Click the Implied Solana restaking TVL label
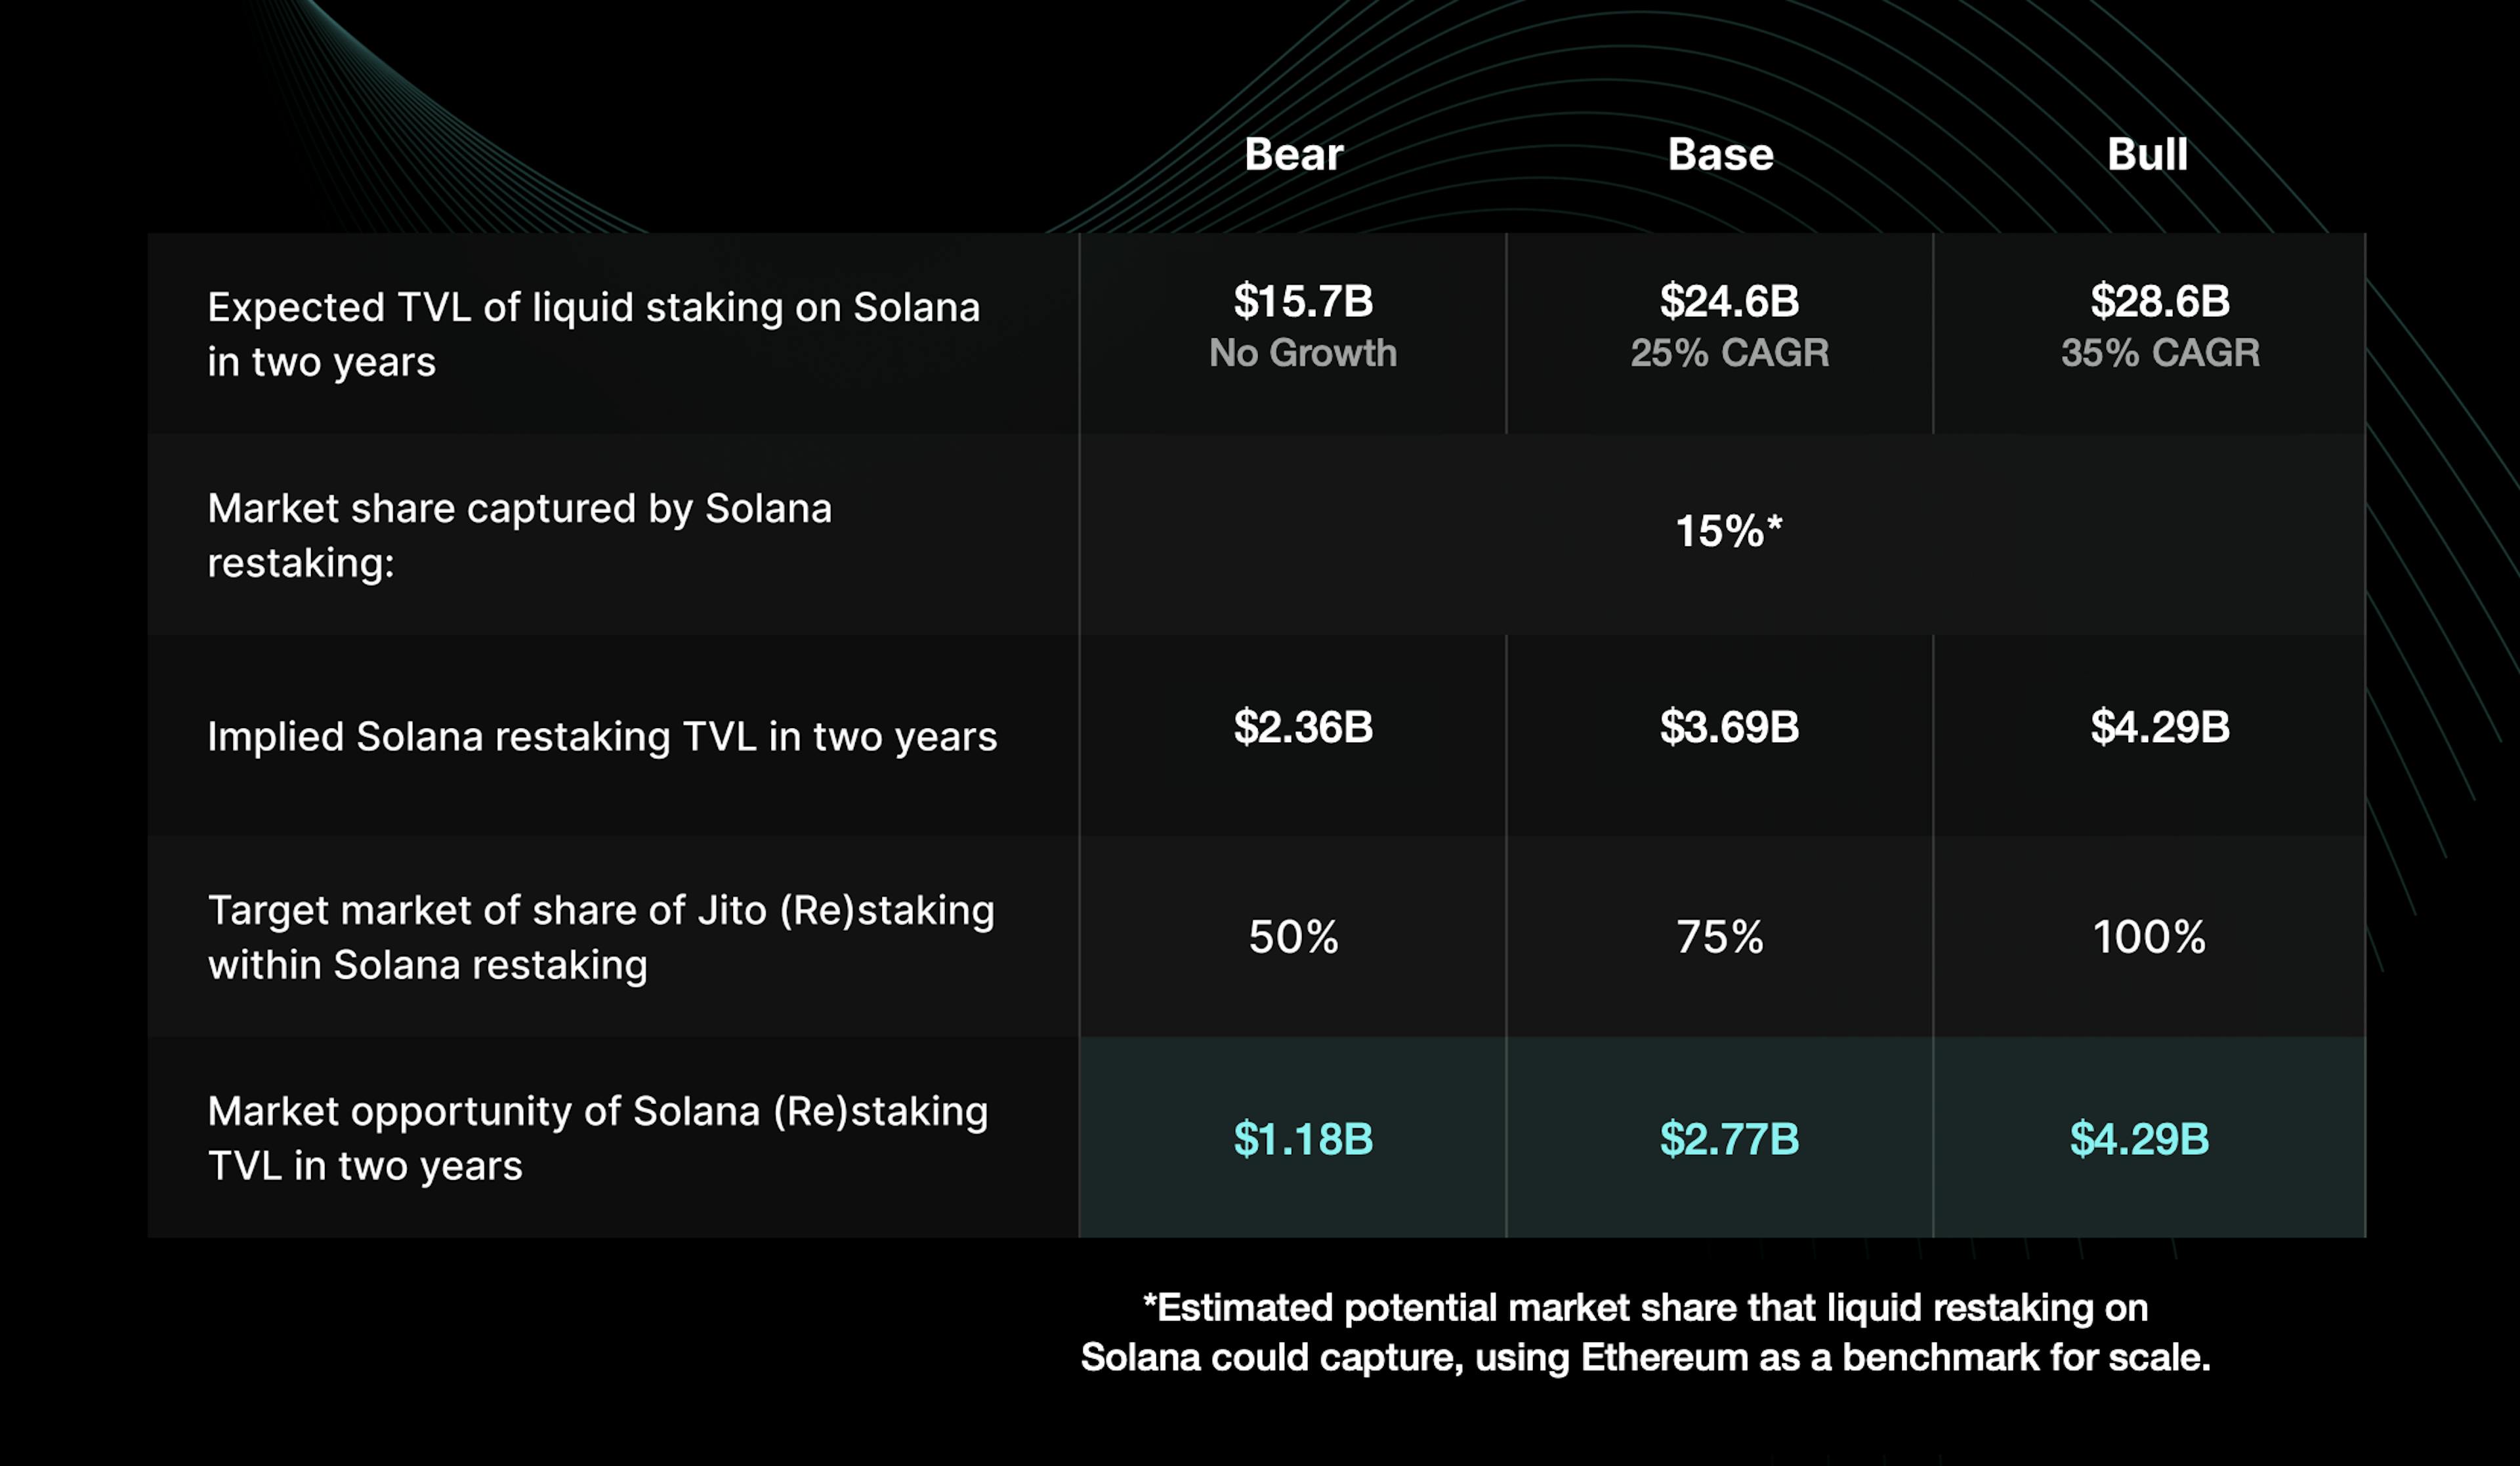Viewport: 2520px width, 1466px height. [602, 737]
